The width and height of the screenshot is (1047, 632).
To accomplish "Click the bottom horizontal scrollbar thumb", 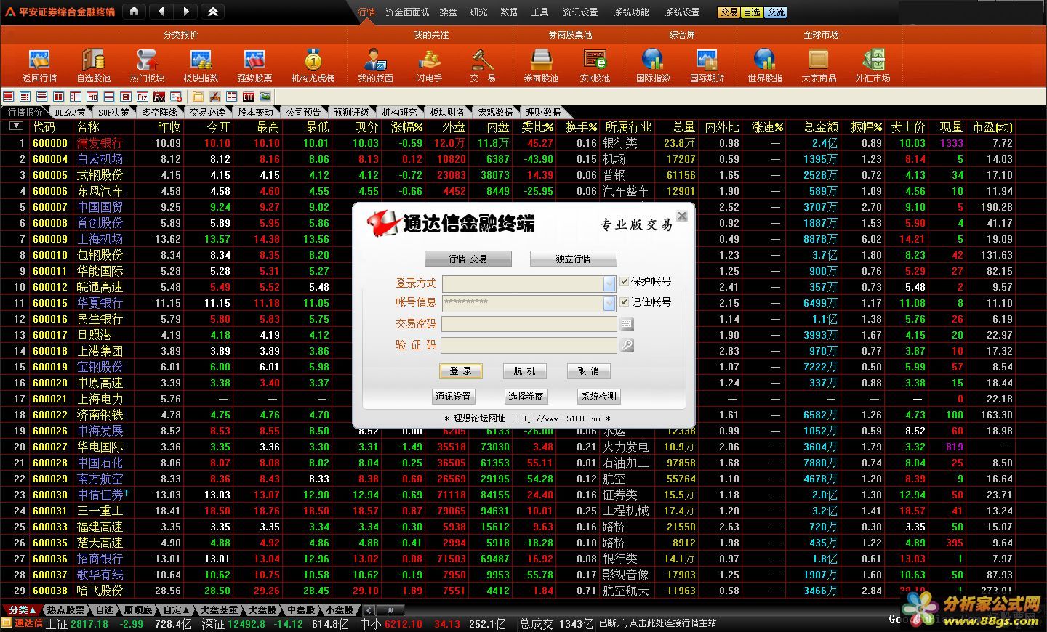I will pos(390,610).
